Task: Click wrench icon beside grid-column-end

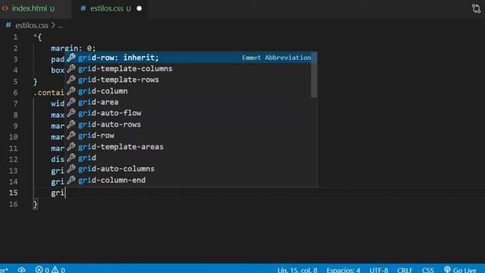Action: point(71,180)
